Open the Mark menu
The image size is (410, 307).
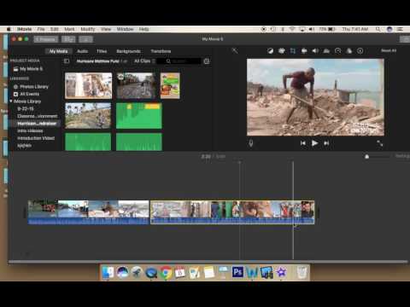coord(69,29)
